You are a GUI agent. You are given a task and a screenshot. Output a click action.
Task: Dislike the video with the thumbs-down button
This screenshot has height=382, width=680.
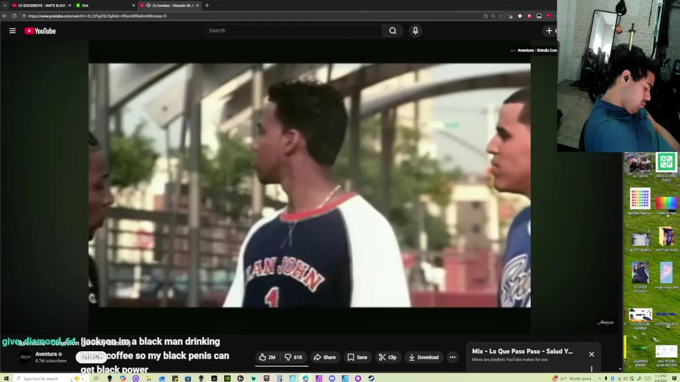[x=294, y=358]
